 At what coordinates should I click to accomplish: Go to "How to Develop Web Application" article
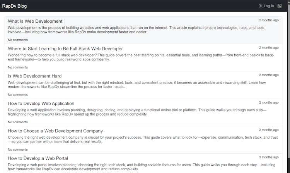pyautogui.click(x=41, y=103)
